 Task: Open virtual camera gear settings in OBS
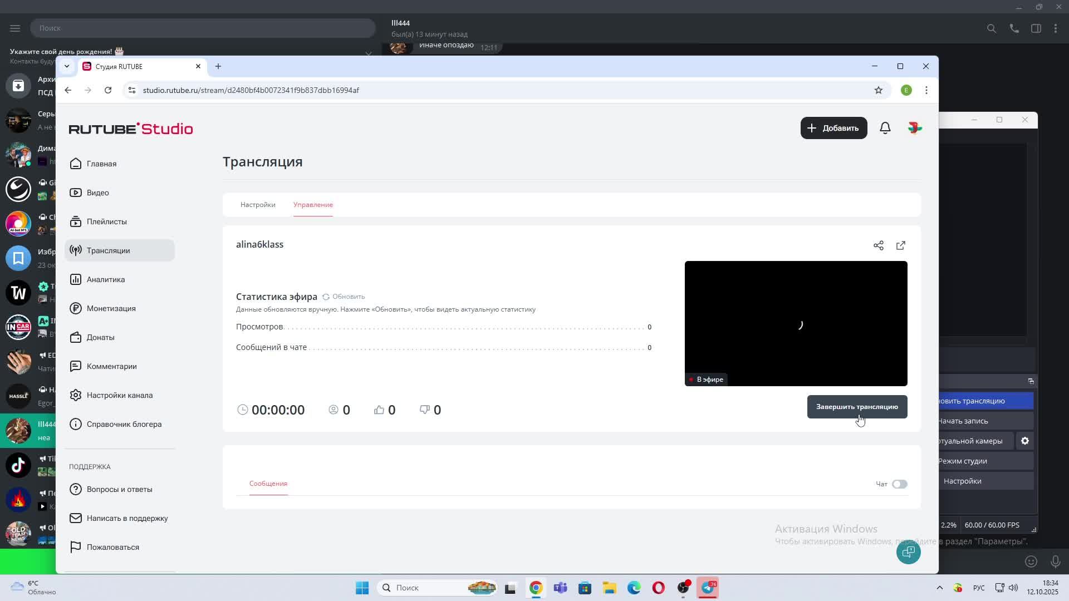(1024, 441)
